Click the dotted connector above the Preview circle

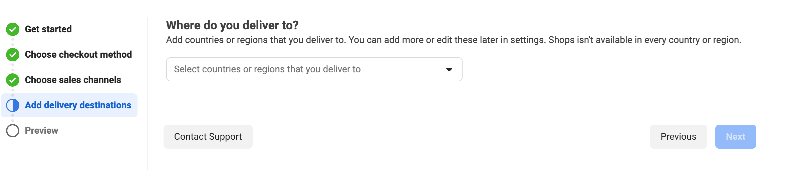click(13, 118)
